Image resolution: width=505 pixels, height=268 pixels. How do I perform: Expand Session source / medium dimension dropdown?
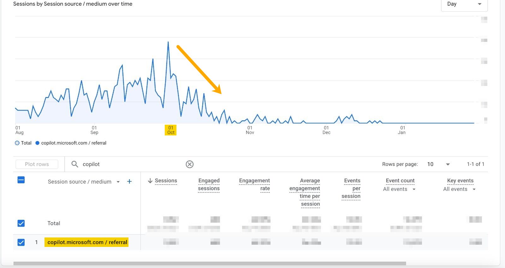coord(118,182)
